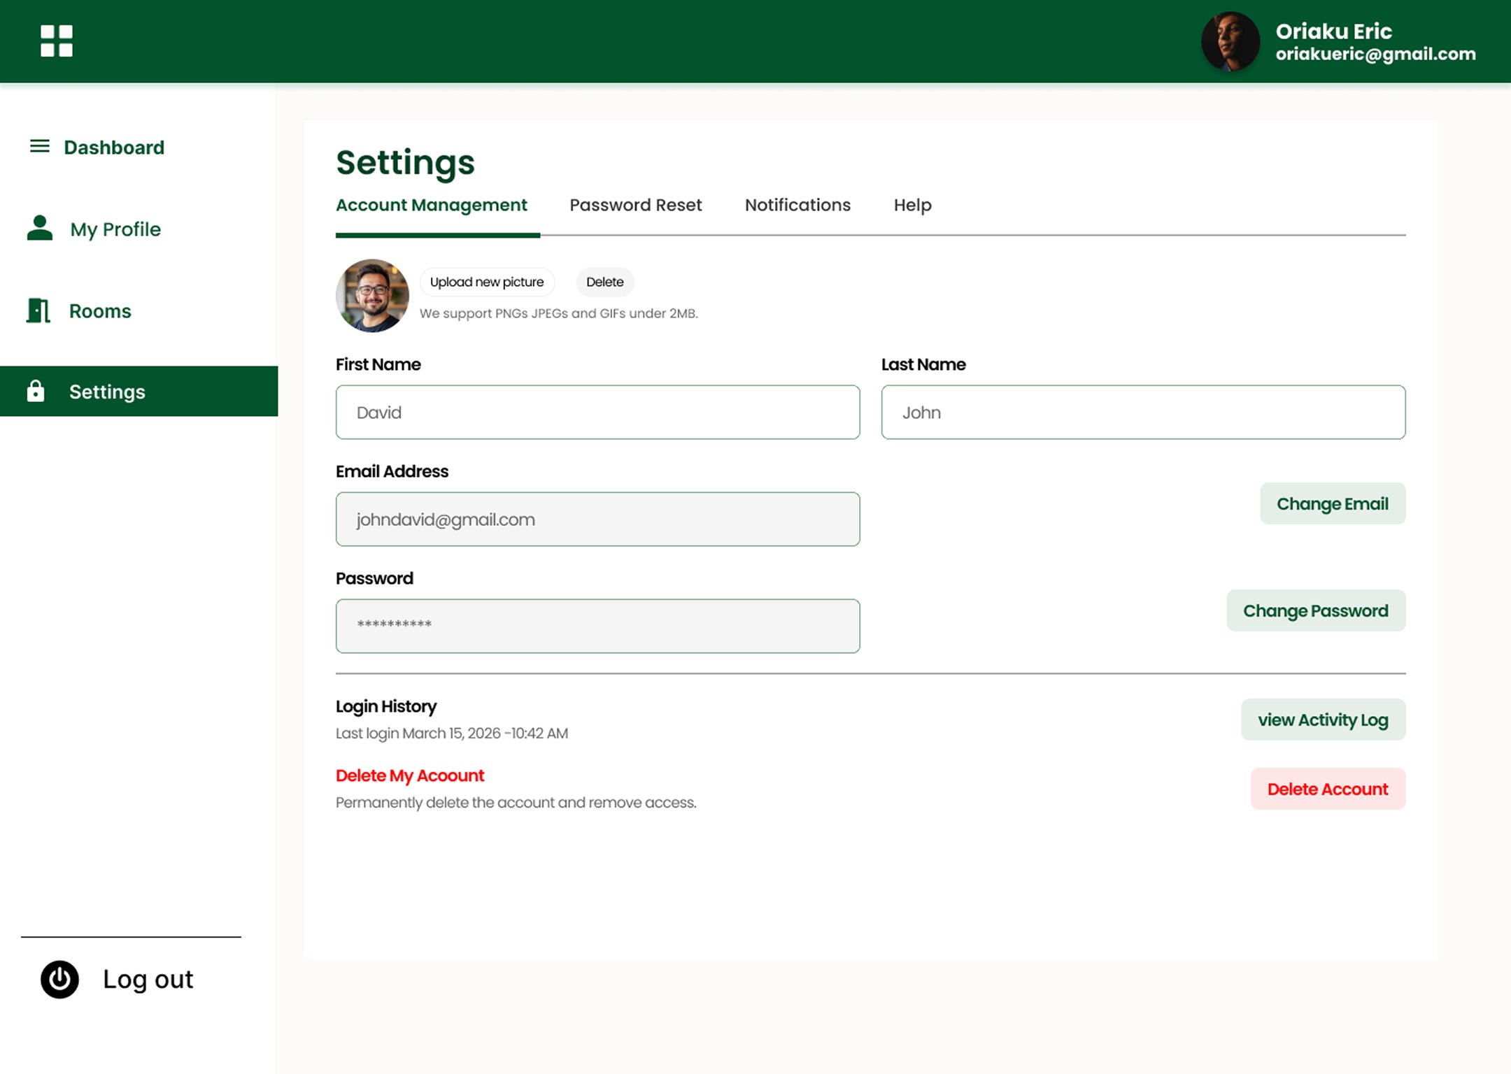Click the person icon for My Profile
Viewport: 1511px width, 1074px height.
[39, 229]
